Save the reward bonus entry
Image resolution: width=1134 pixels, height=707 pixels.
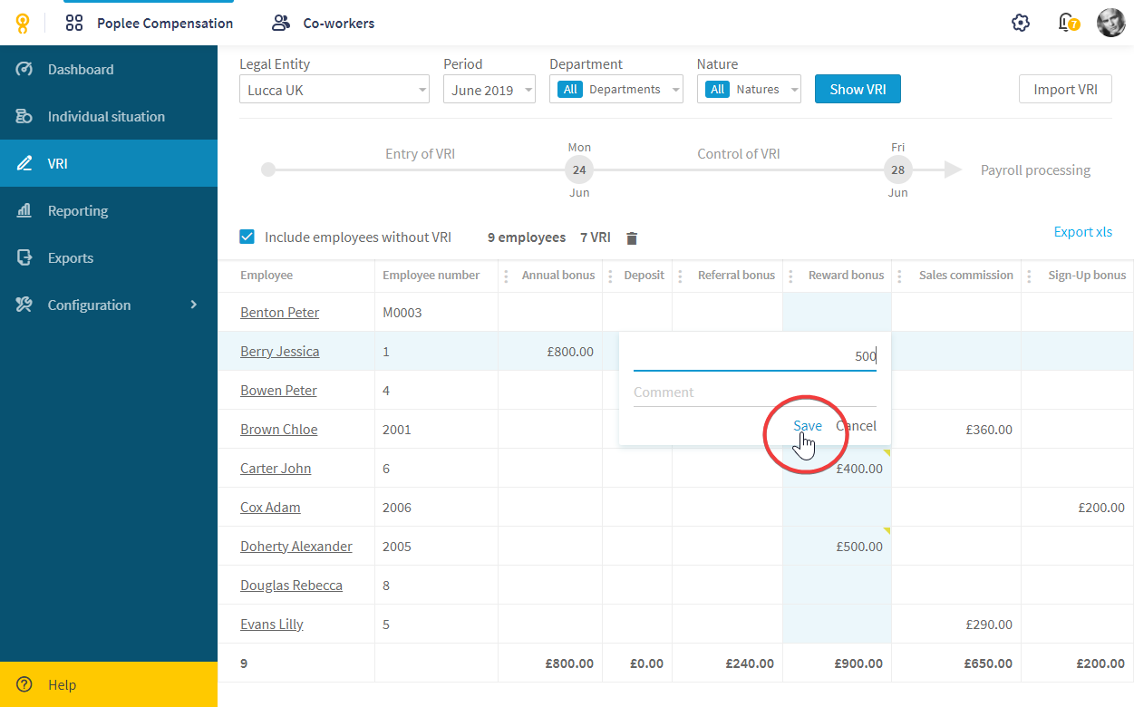click(808, 426)
